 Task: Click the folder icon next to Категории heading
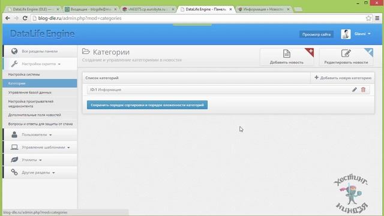tap(86, 52)
